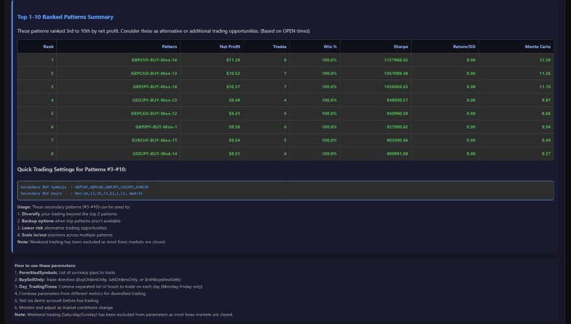Click the Secondary BUY Hours line
Image resolution: width=571 pixels, height=324 pixels.
(81, 194)
